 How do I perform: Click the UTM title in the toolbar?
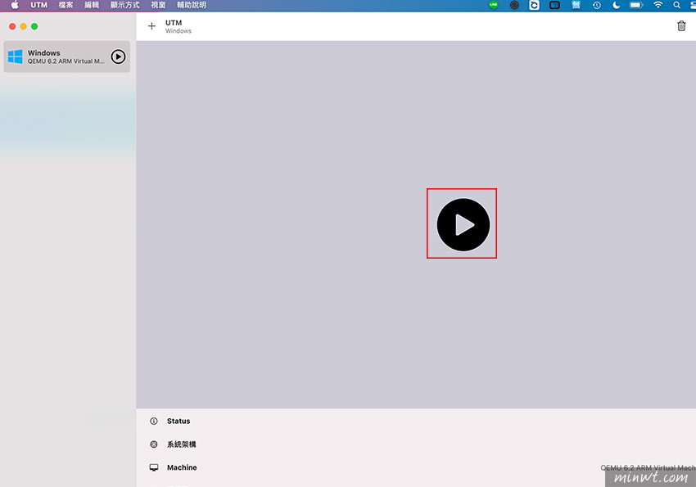pos(174,23)
